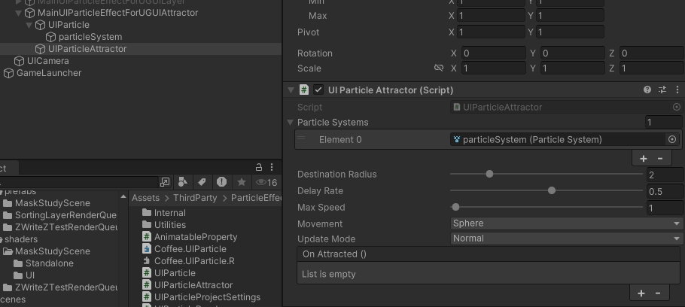Screen dimensions: 685x307
Task: Click Search by Label tag icon
Action: tap(202, 182)
